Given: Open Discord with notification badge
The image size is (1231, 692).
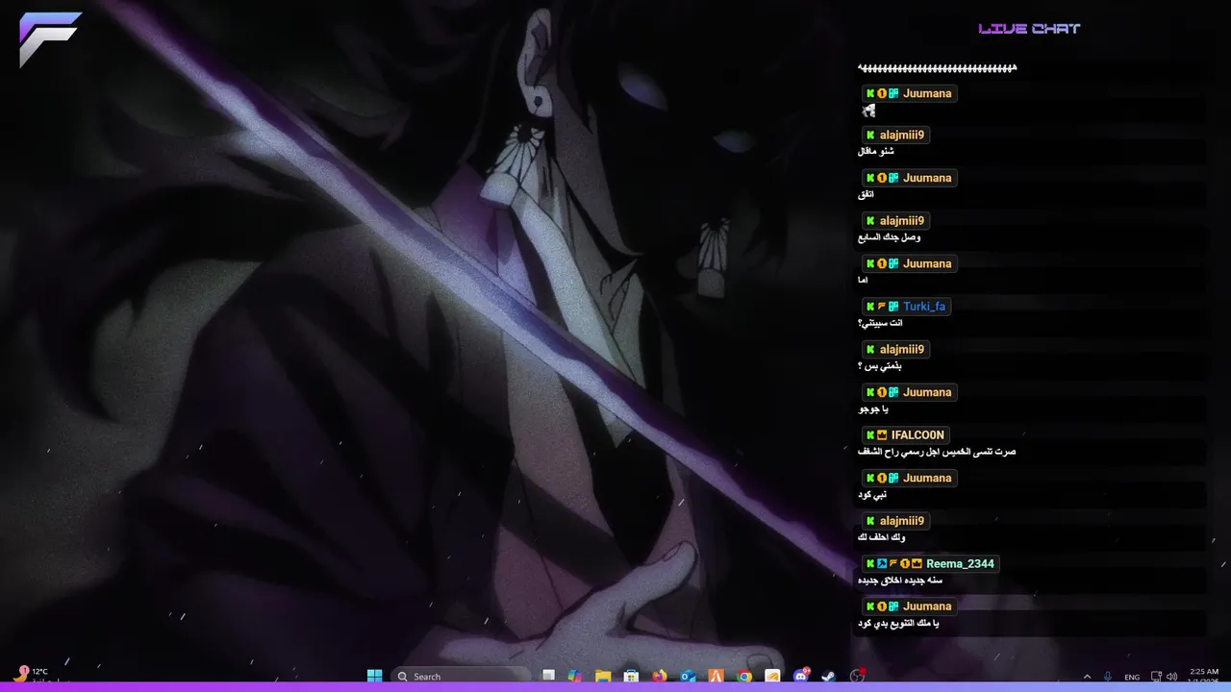Looking at the screenshot, I should click(x=801, y=675).
